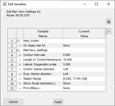115x106 pixels.
Task: Click the 'Variable Name' column header
Action: click(43, 33)
